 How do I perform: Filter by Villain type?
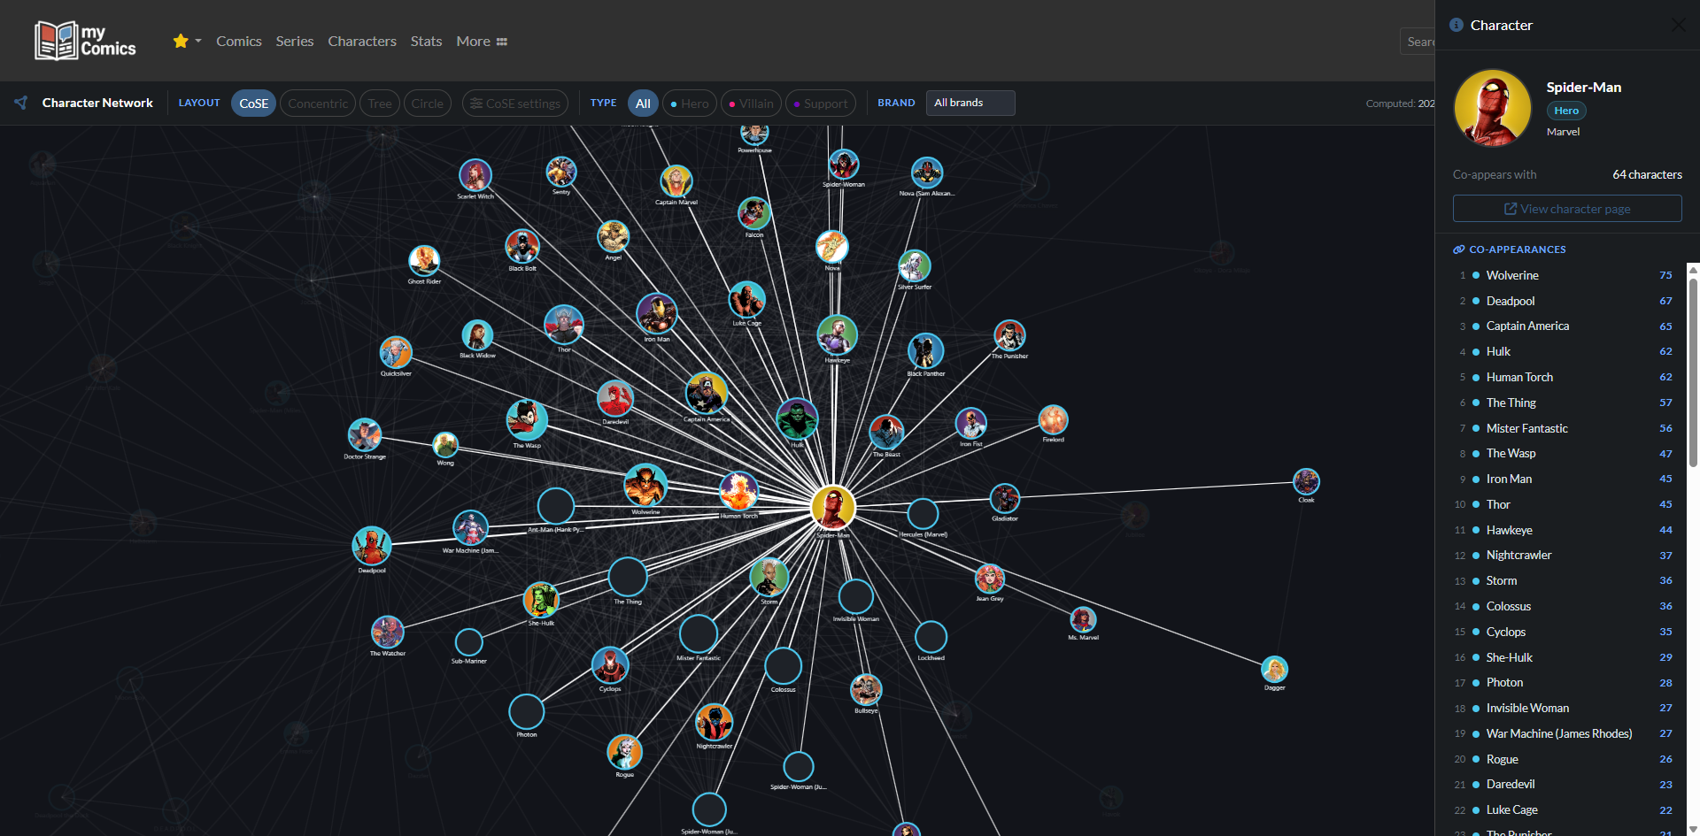coord(751,104)
